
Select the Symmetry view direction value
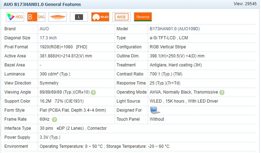[x=49, y=83]
